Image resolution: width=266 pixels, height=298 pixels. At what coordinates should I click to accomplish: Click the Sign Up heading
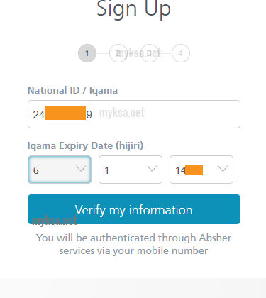pyautogui.click(x=134, y=9)
